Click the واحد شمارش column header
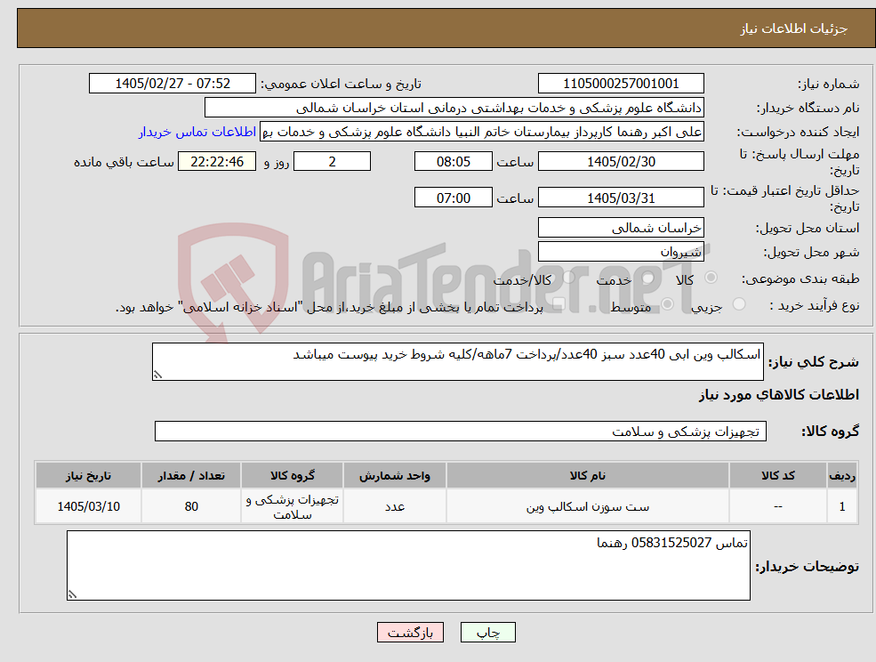This screenshot has height=662, width=876. pyautogui.click(x=395, y=475)
